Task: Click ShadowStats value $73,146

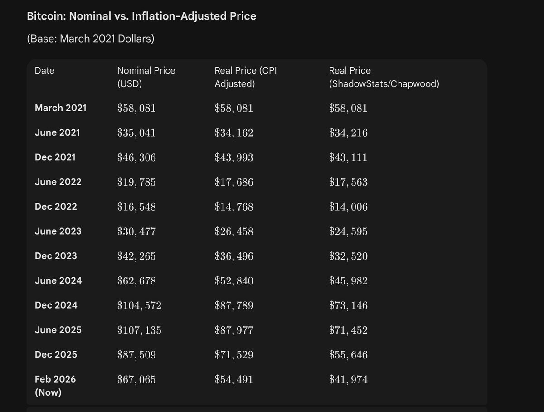Action: tap(348, 305)
